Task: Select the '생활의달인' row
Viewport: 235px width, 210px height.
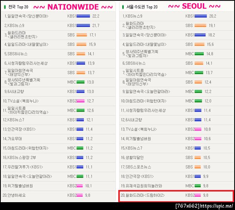Action: 176,157
